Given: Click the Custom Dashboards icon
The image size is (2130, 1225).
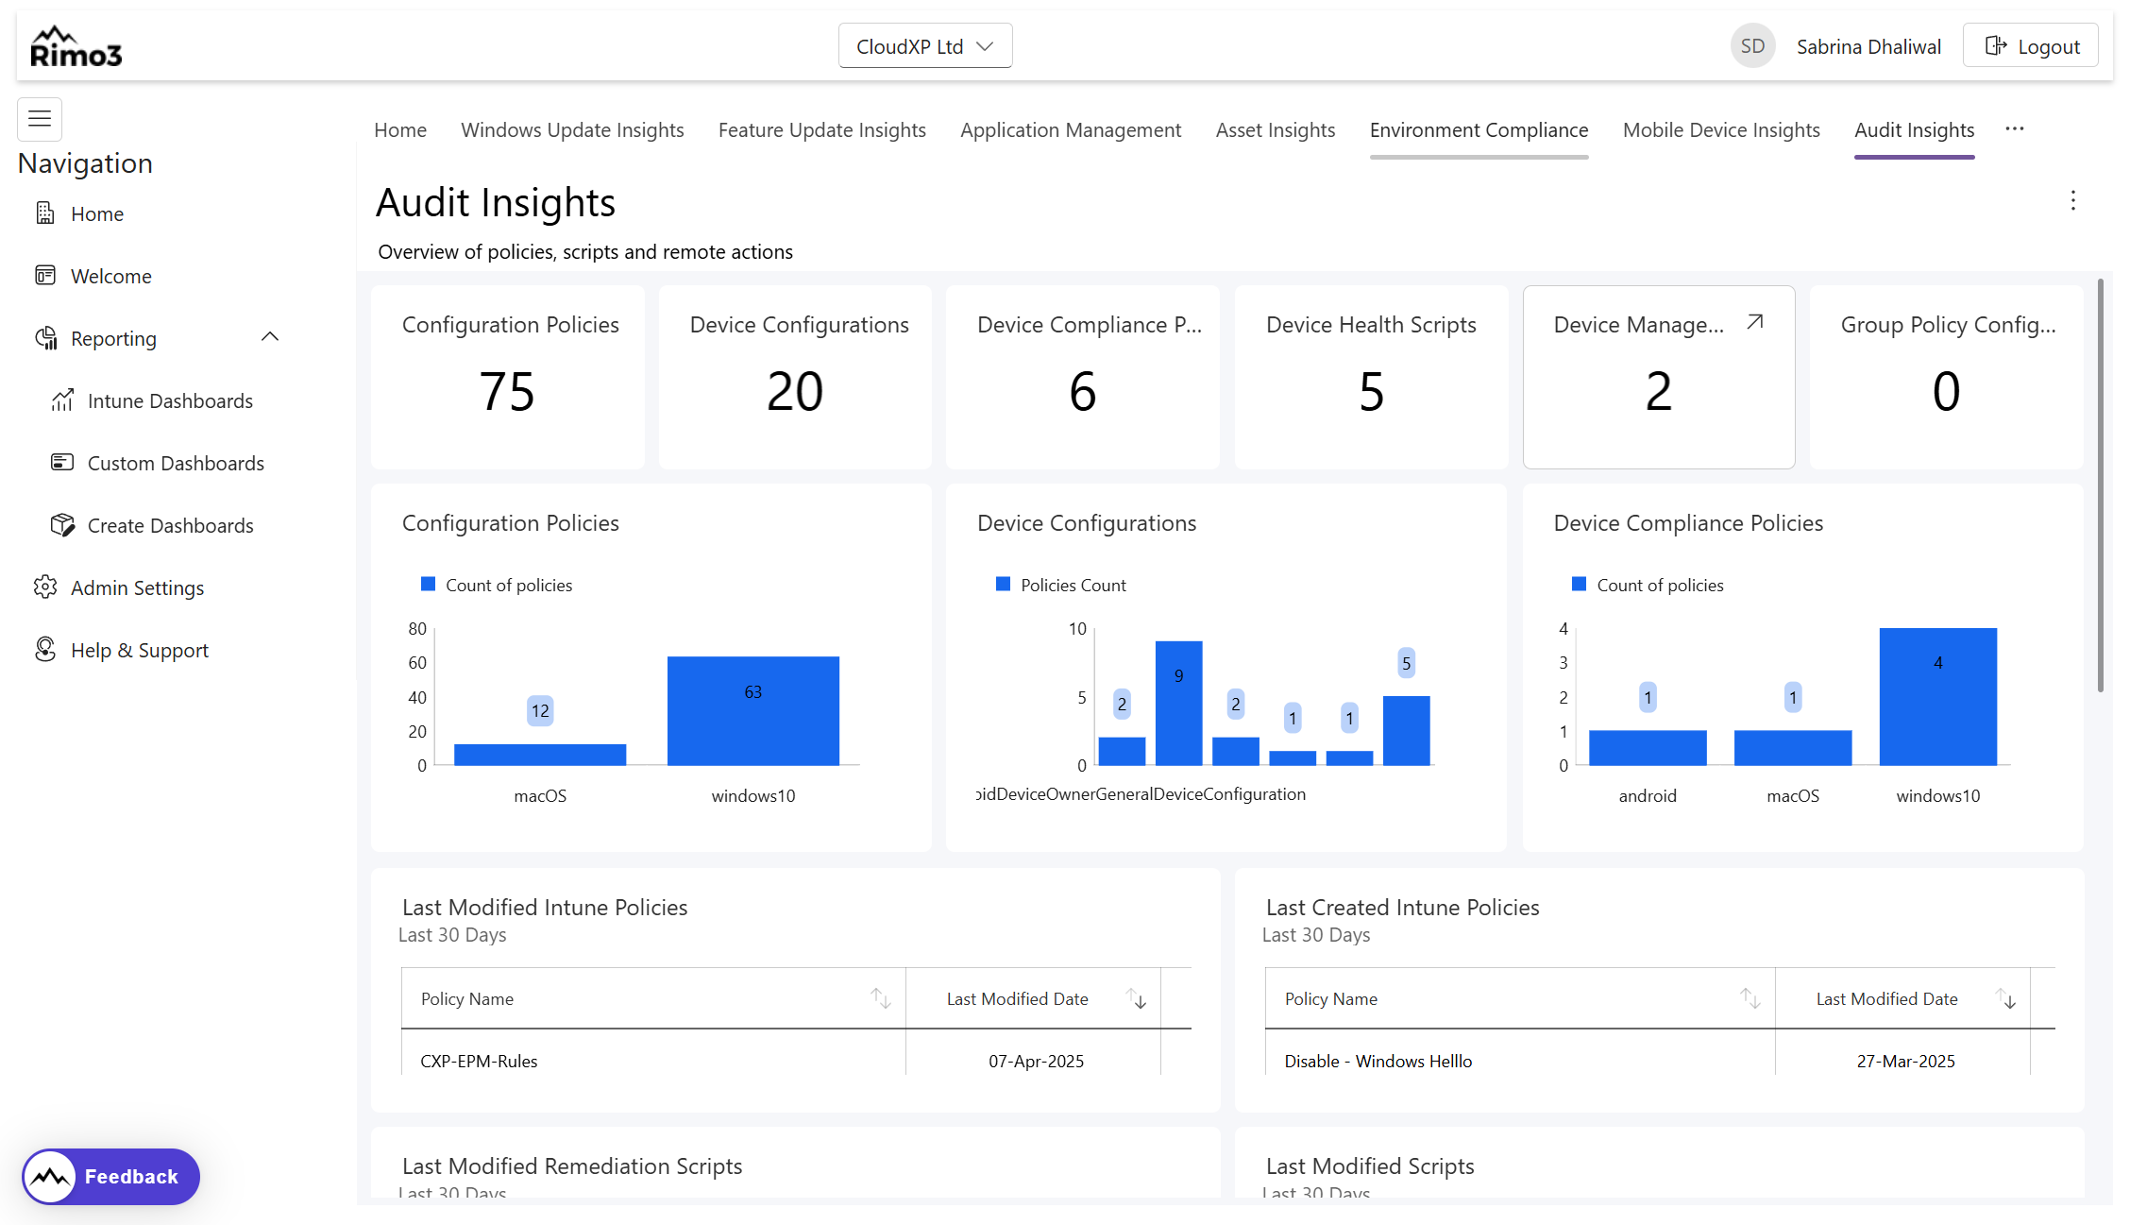Looking at the screenshot, I should click(x=62, y=463).
